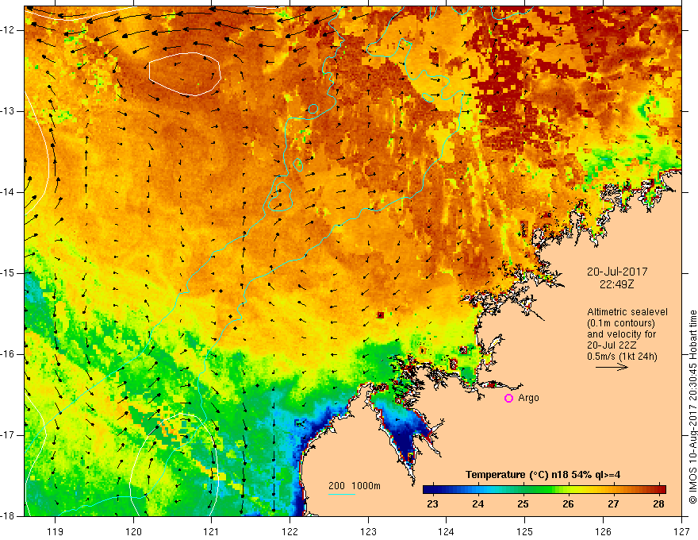
Task: Click the 20-Jul-2017 date label
Action: pyautogui.click(x=616, y=272)
